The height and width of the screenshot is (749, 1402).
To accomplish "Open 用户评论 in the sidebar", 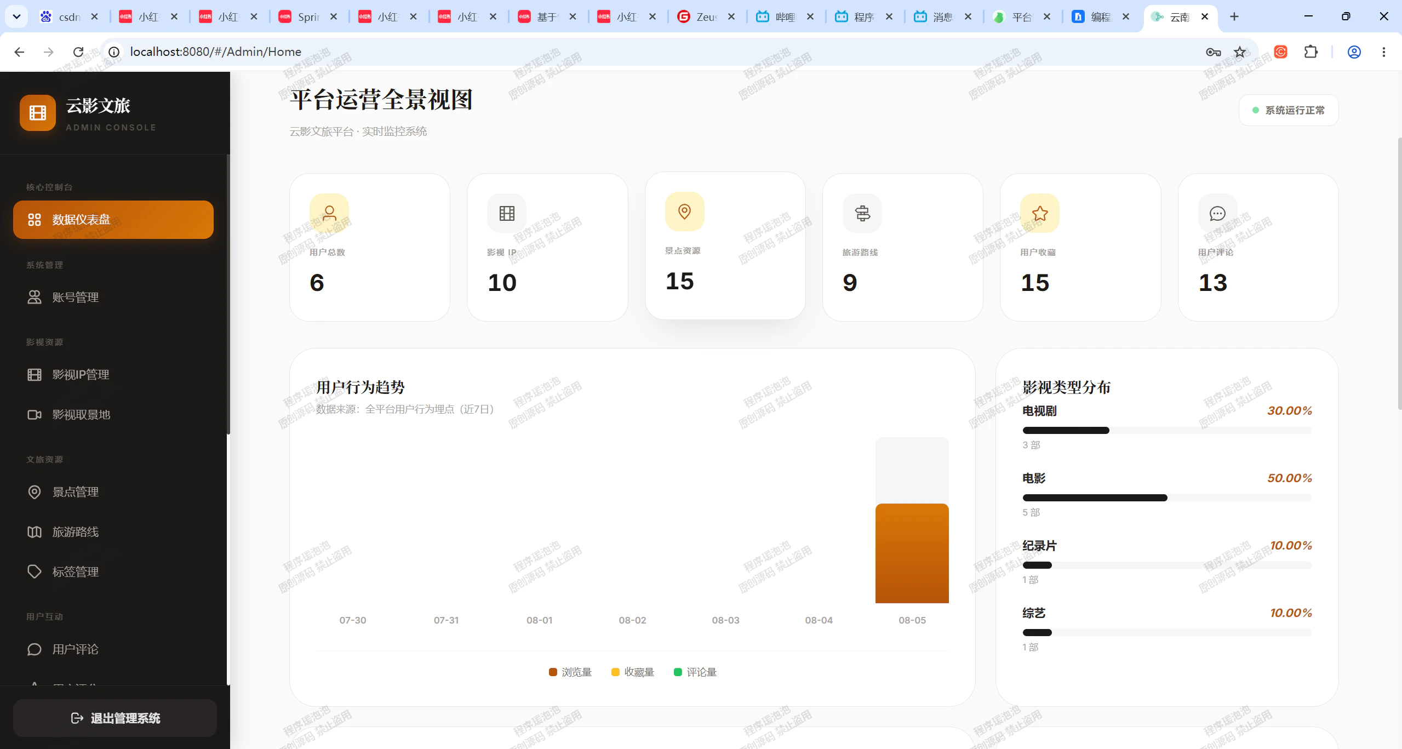I will point(113,649).
